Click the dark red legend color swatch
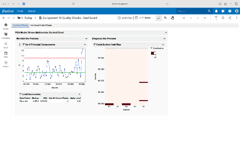 click(153, 53)
